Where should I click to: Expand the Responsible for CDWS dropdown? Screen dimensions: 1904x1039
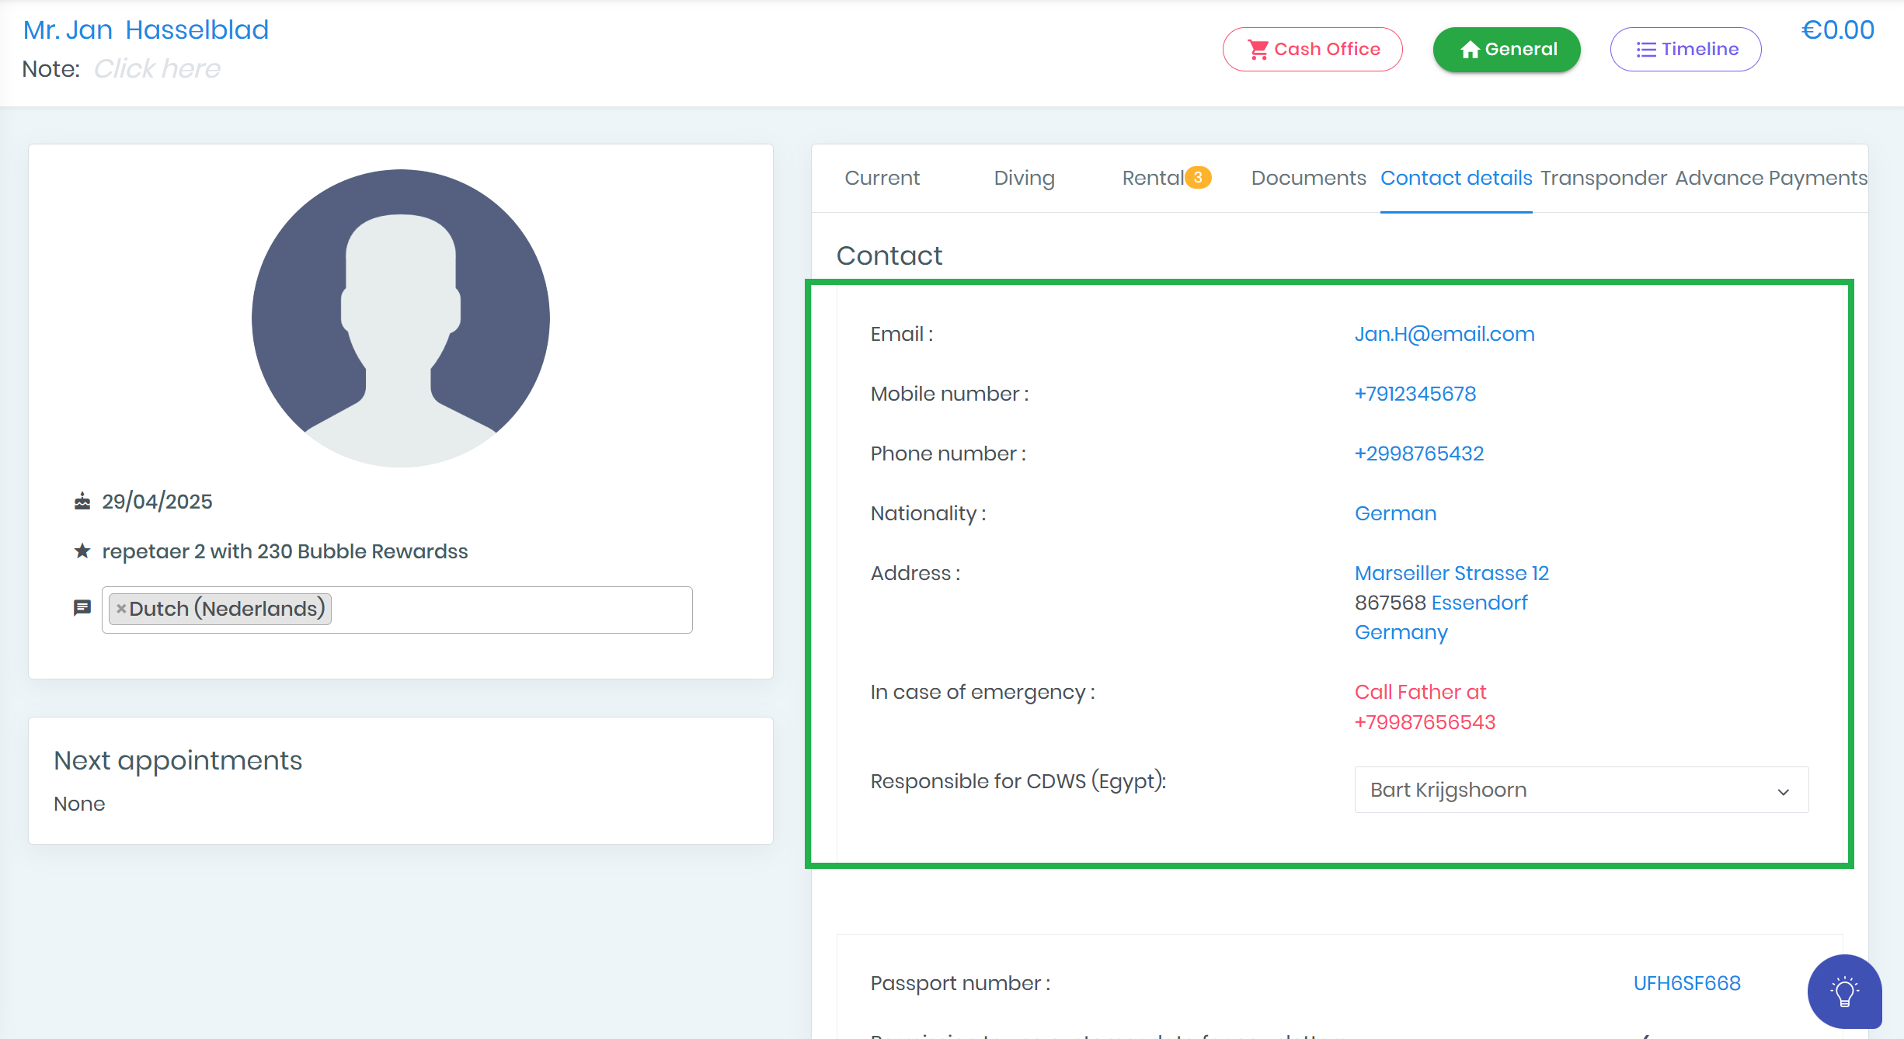pos(1581,790)
